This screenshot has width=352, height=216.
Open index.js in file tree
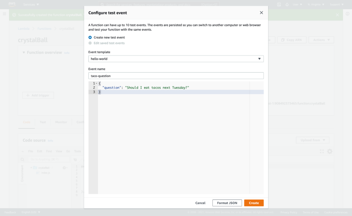[46, 173]
